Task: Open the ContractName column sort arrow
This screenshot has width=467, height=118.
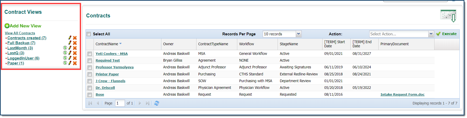Action: pos(121,44)
